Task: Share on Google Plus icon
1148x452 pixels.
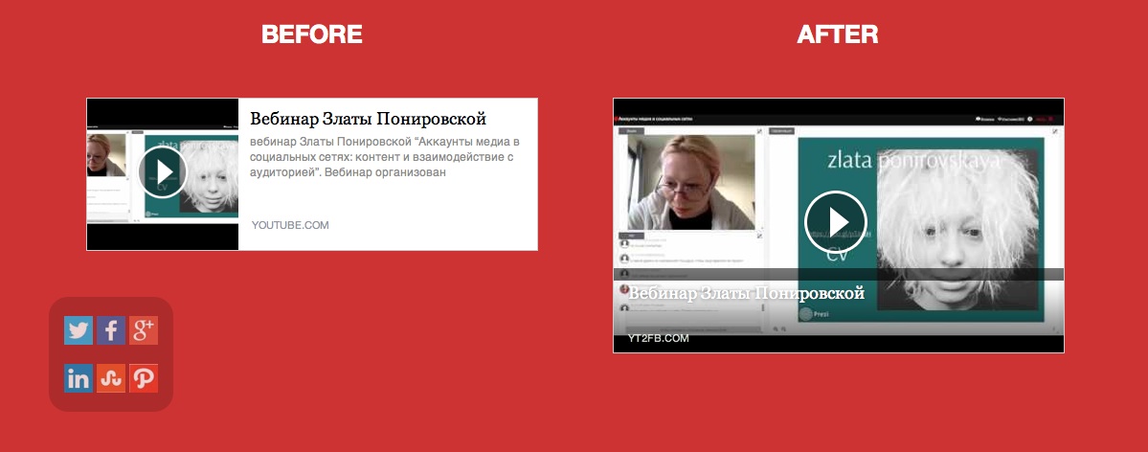Action: (x=144, y=330)
